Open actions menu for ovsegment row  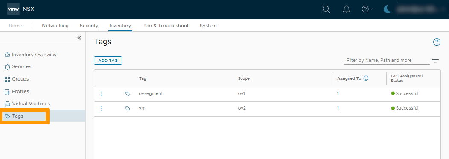click(x=102, y=94)
